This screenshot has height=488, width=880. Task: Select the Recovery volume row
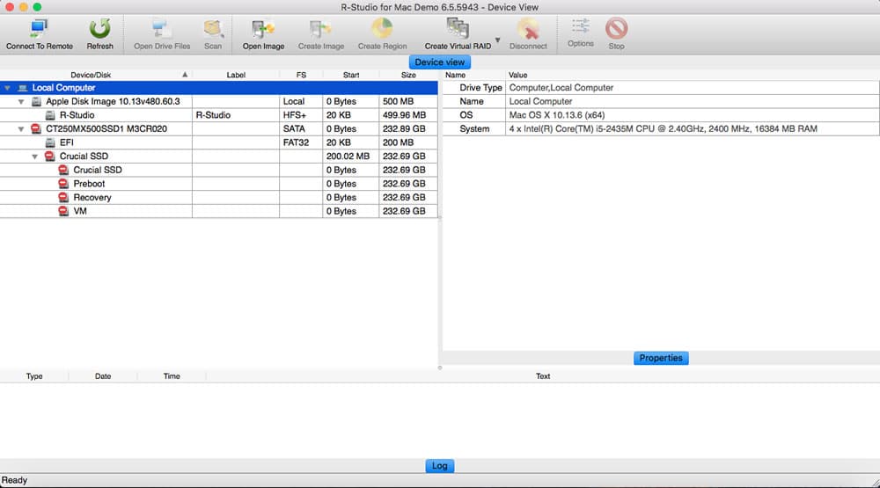pyautogui.click(x=219, y=198)
